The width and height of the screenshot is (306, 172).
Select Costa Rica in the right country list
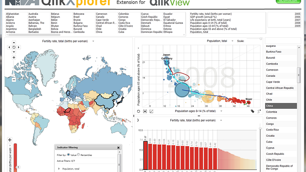[x=280, y=129]
